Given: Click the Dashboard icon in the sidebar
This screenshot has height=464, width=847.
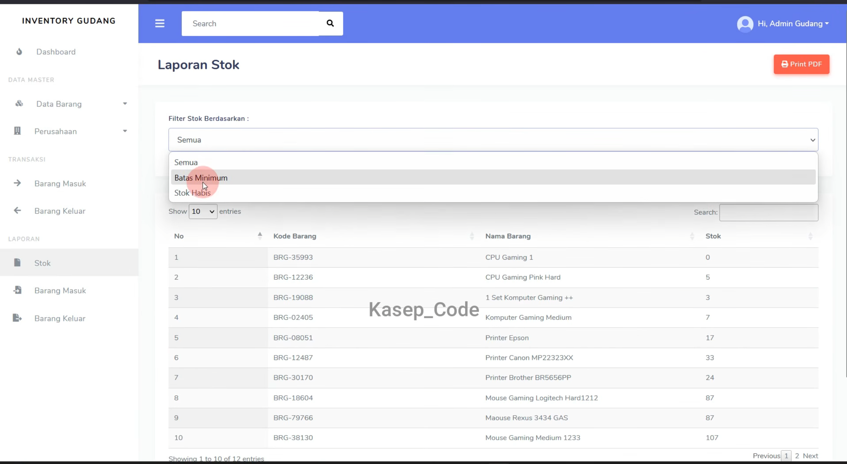Looking at the screenshot, I should [19, 52].
